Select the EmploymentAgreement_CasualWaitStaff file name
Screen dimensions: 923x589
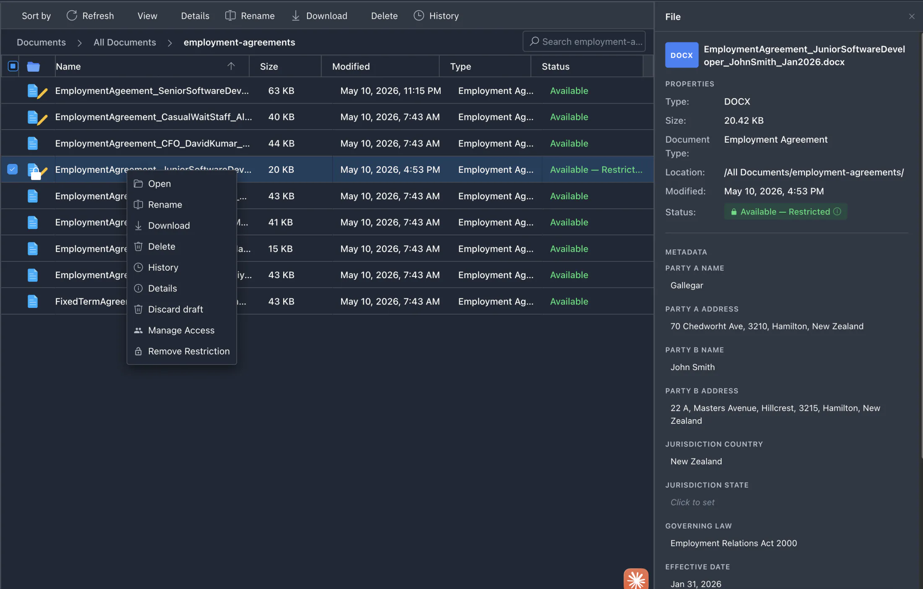click(x=154, y=117)
